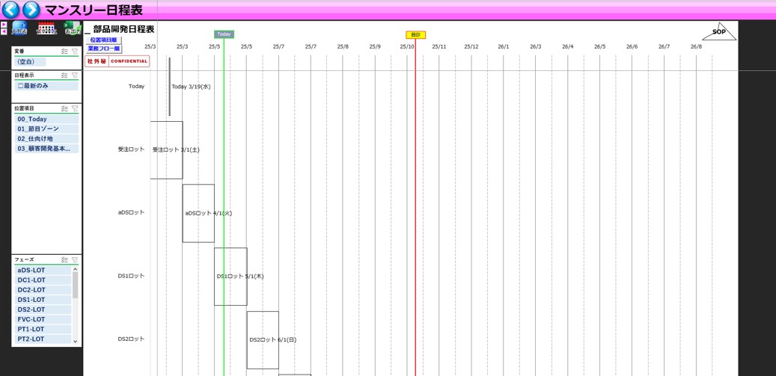Viewport: 776px width, 376px height.
Task: Clear the filter on the 位置項目 slicer
Action: 75,108
